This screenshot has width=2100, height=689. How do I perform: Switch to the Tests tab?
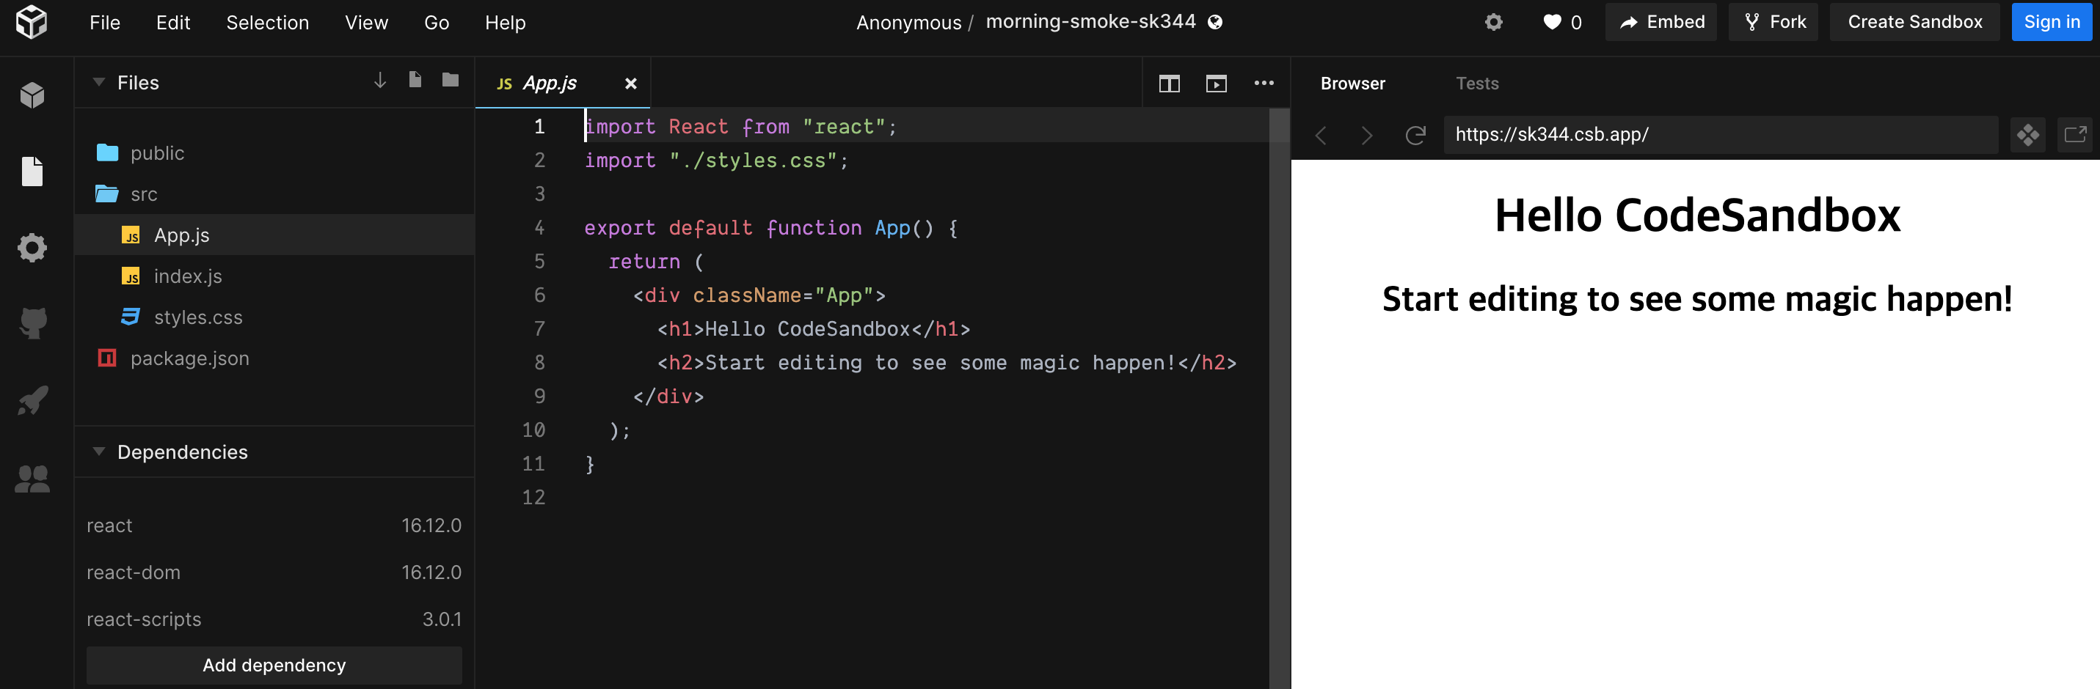1477,83
